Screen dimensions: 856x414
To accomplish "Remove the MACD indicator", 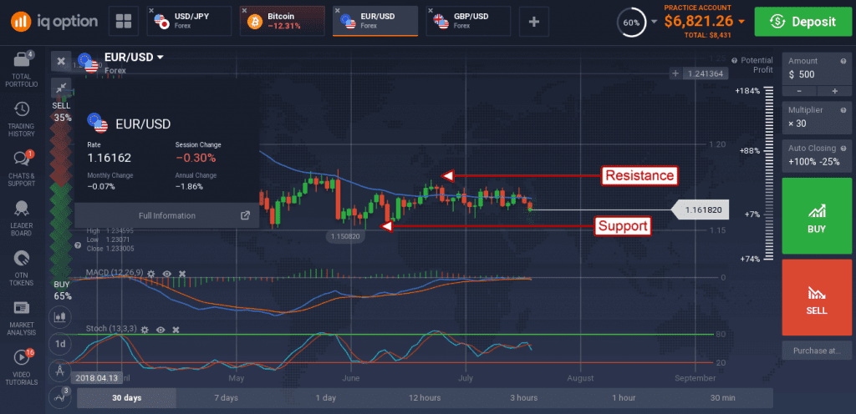I will [182, 273].
